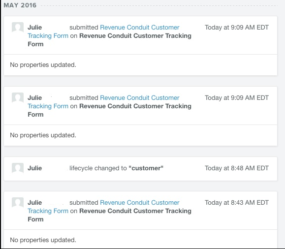Image resolution: width=285 pixels, height=249 pixels.
Task: Open the Tracking Form link in the 8:43 AM entry
Action: pyautogui.click(x=48, y=211)
